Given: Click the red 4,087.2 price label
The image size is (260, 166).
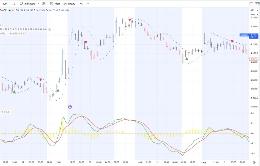Looking at the screenshot, I should tap(254, 59).
